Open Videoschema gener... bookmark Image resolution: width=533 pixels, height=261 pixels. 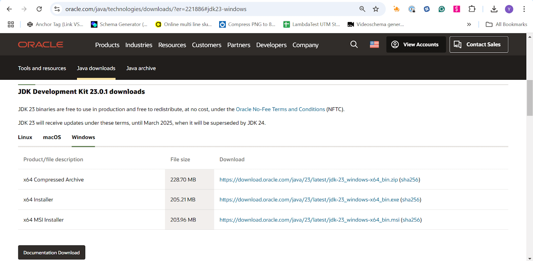(376, 24)
